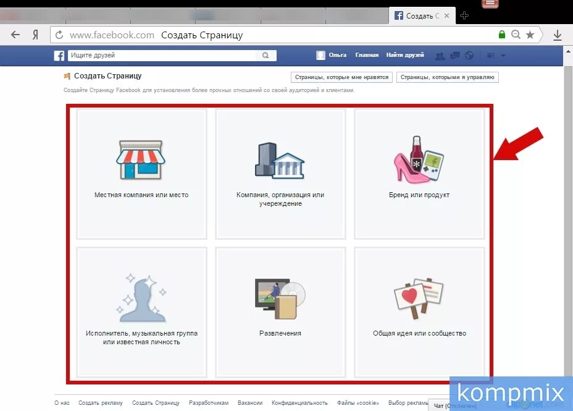Screen dimensions: 573x411
Task: Click the search magnifier in Facebook bar
Action: 266,55
